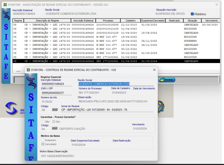Close the D10015RK maintenance window
This screenshot has height=165, width=224.
[217, 5]
